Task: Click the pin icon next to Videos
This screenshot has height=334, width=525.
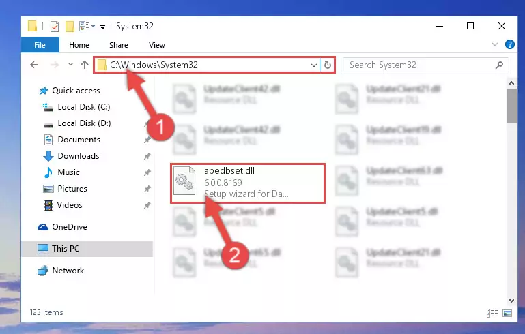Action: (147, 205)
